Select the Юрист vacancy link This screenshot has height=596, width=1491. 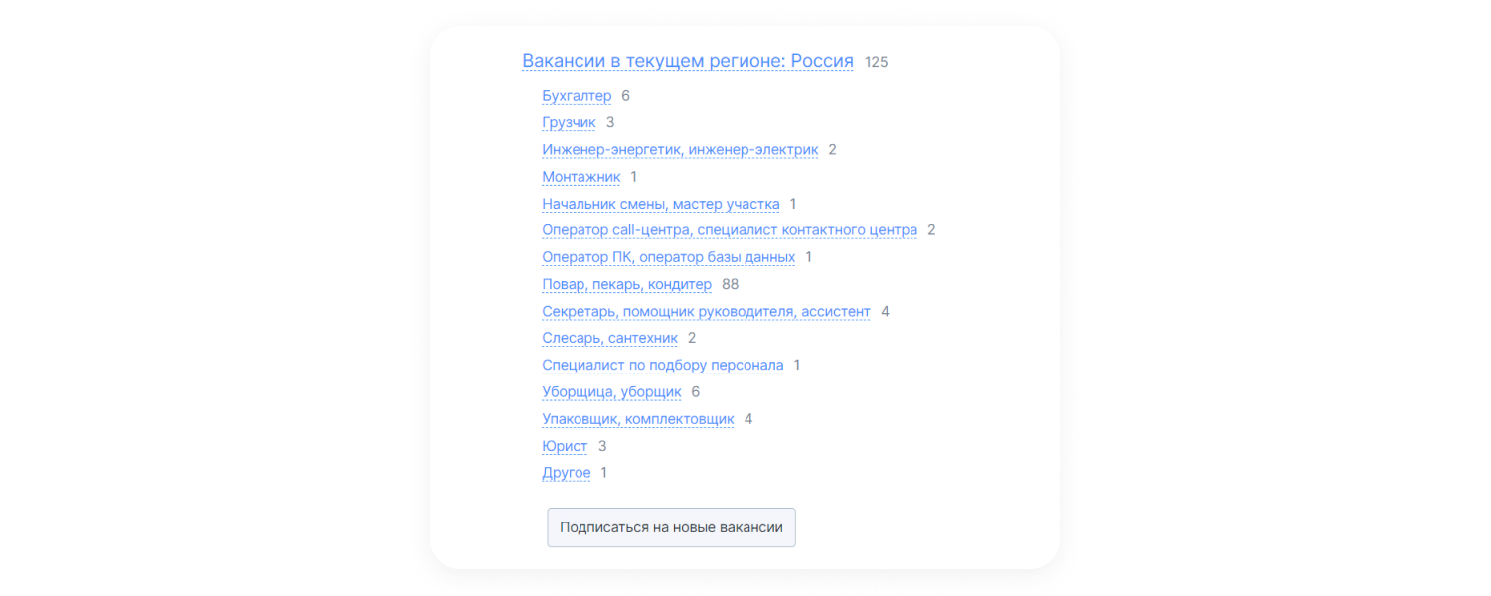click(x=565, y=446)
